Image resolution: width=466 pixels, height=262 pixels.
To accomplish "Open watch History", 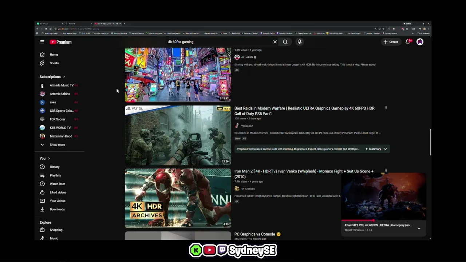I will (x=55, y=167).
